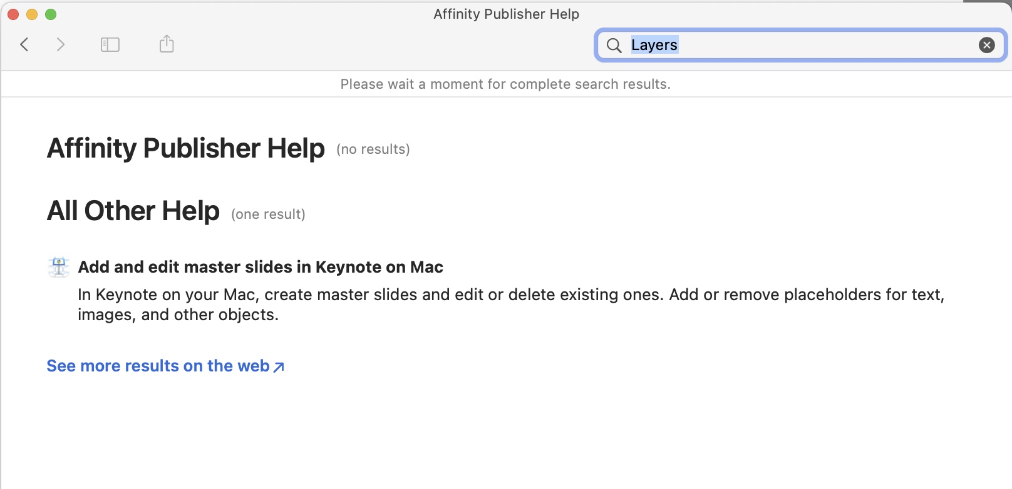Open See more results on the web
The height and width of the screenshot is (489, 1012).
165,366
